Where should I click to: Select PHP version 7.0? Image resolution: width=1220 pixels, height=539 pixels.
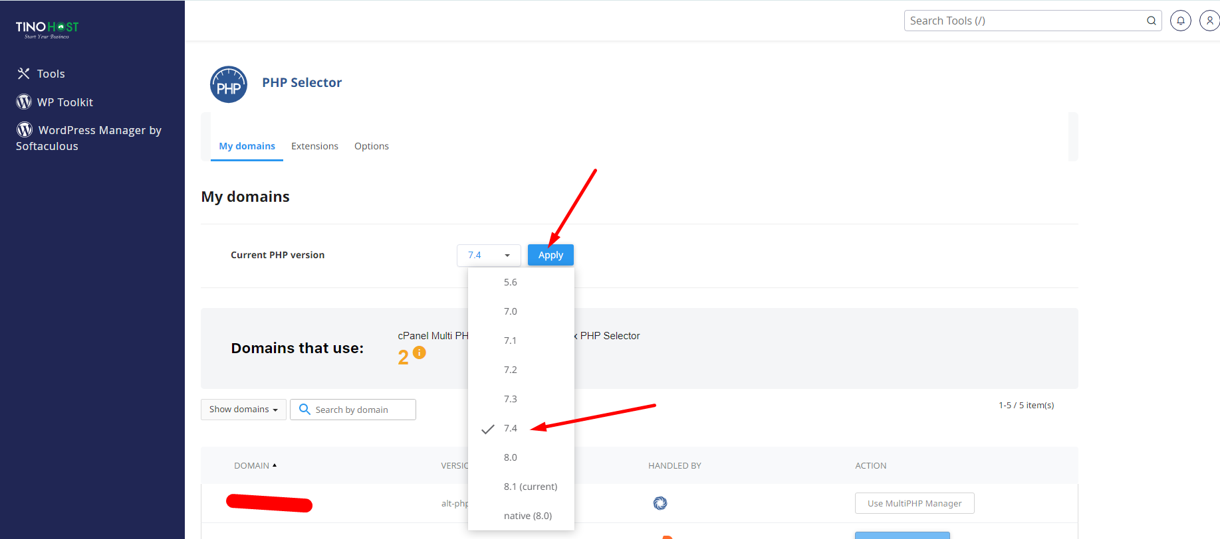pyautogui.click(x=521, y=311)
